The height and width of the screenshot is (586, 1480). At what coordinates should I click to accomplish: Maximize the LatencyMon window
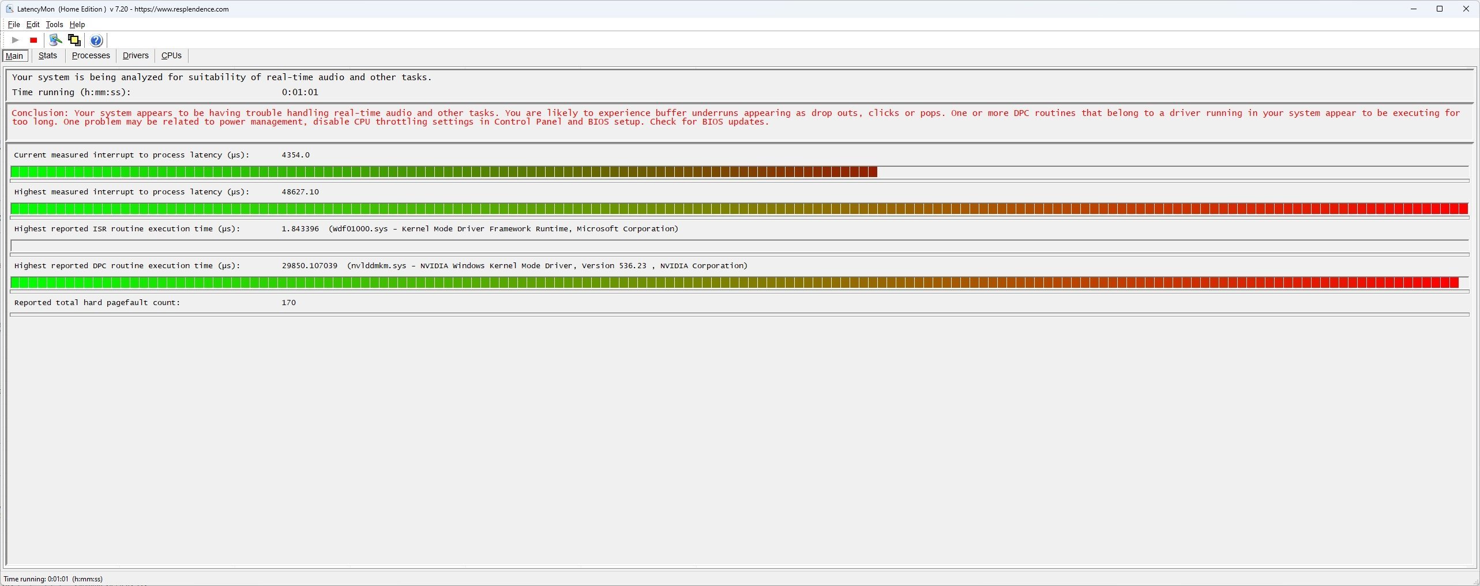pyautogui.click(x=1440, y=9)
